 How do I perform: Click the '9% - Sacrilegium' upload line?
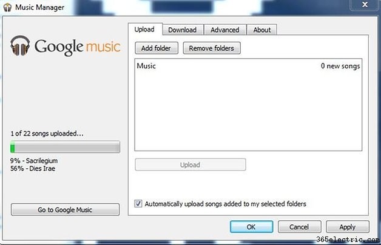click(x=34, y=161)
